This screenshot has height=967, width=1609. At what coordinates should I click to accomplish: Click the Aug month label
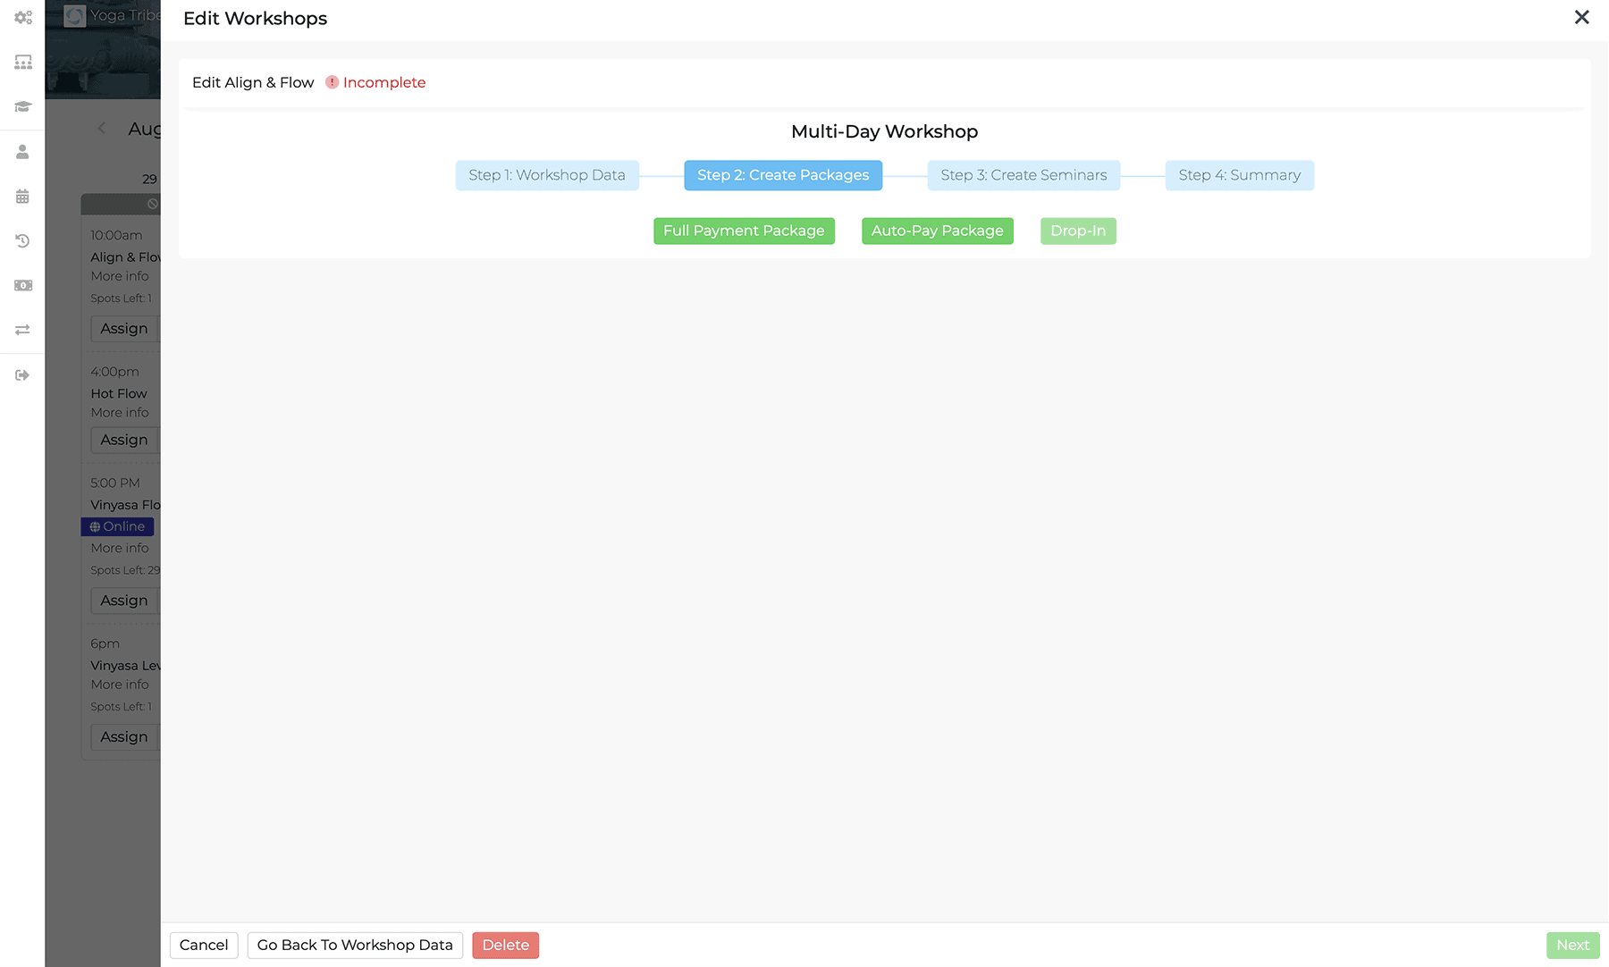point(144,129)
